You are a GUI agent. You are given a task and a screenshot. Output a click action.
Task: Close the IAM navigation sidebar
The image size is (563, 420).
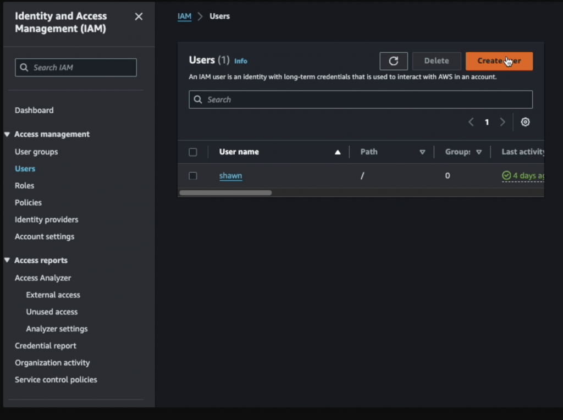coord(139,16)
